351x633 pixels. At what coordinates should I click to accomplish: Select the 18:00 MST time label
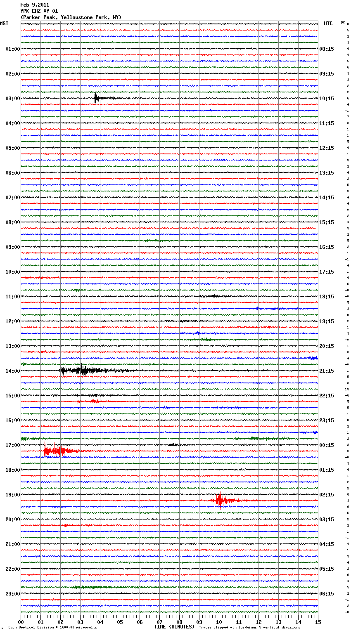pyautogui.click(x=13, y=470)
